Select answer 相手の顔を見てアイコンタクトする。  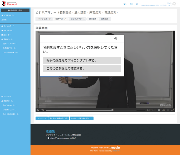[x=82, y=60]
